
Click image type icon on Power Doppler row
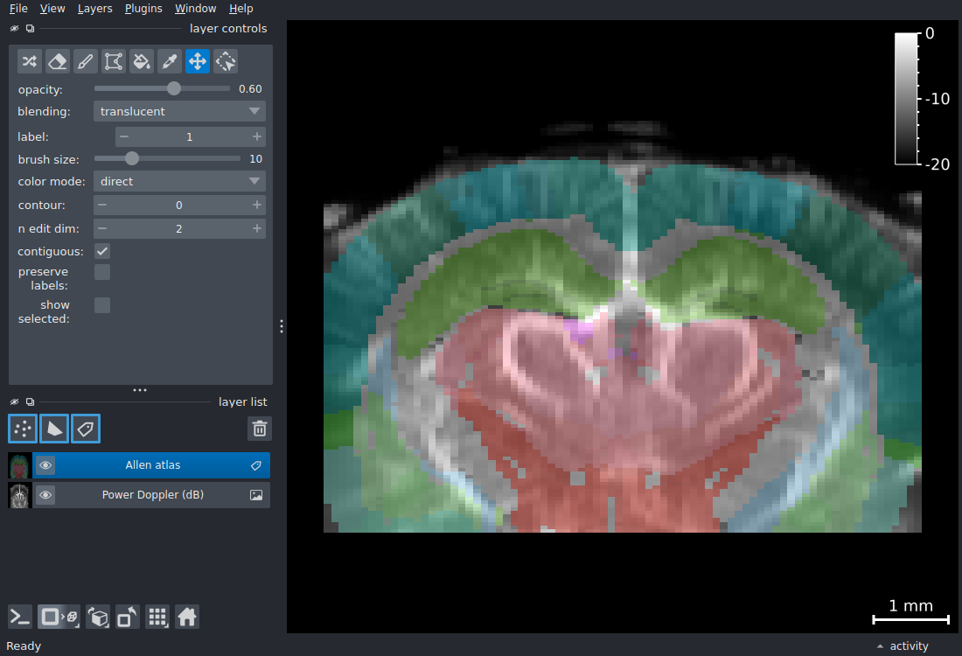pos(256,495)
